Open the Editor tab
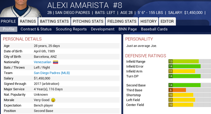 pos(167,21)
